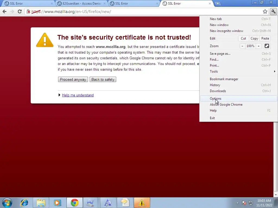Screen dimensions: 278x208
Task: Select New tab from the menu
Action: pos(238,19)
